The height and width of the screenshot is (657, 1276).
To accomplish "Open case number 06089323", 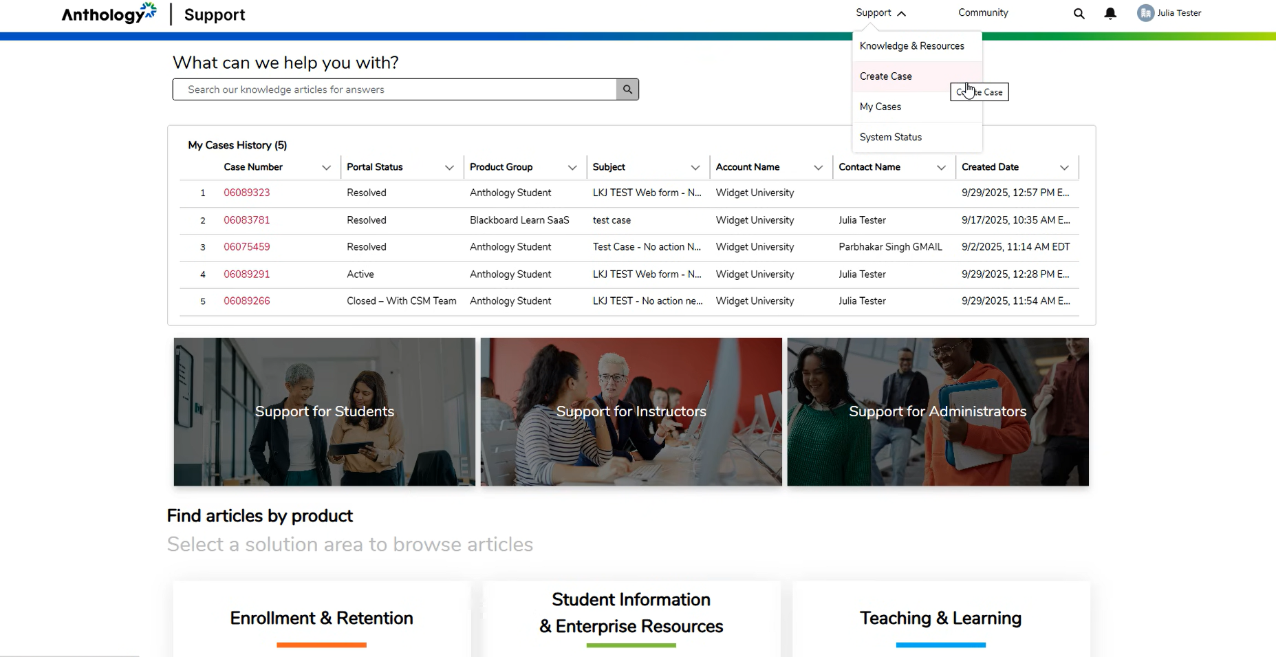I will (247, 193).
